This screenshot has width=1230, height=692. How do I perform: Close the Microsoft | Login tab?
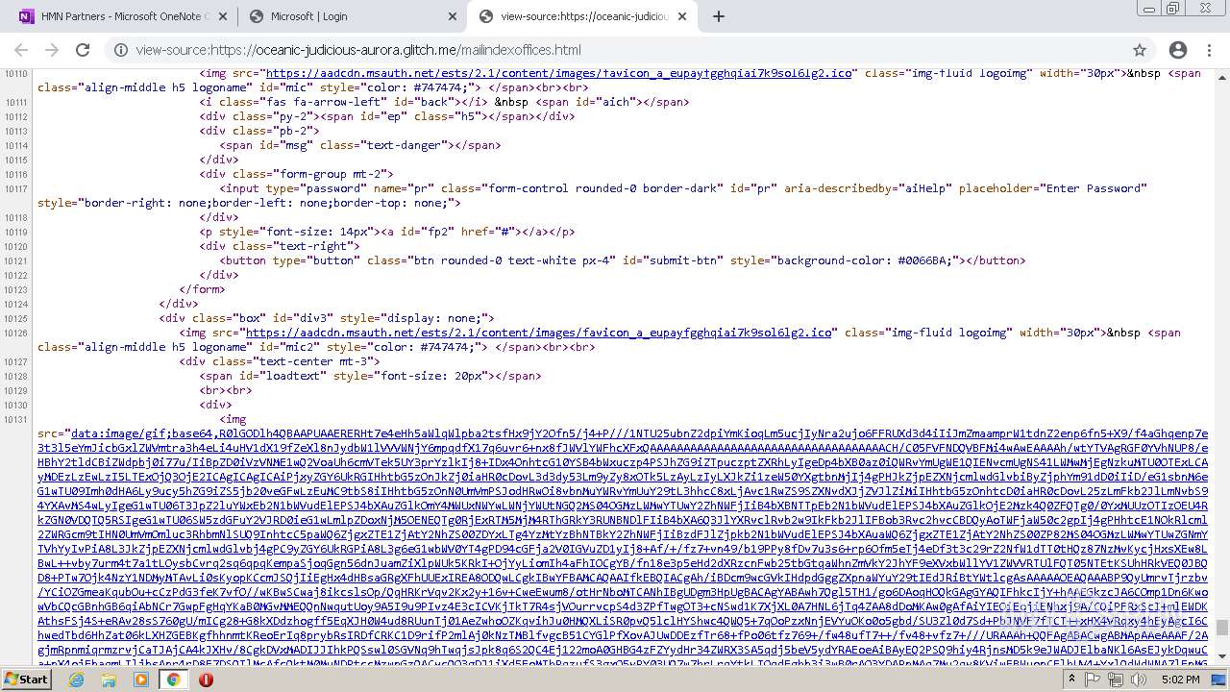pos(453,16)
